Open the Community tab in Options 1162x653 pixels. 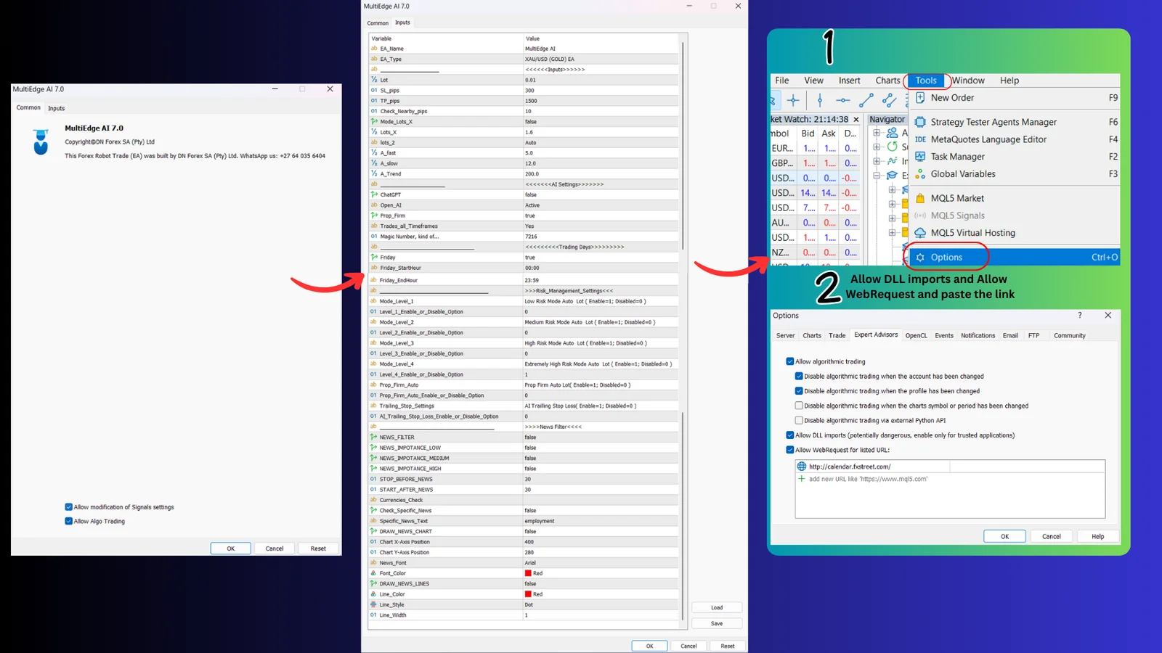(1069, 335)
